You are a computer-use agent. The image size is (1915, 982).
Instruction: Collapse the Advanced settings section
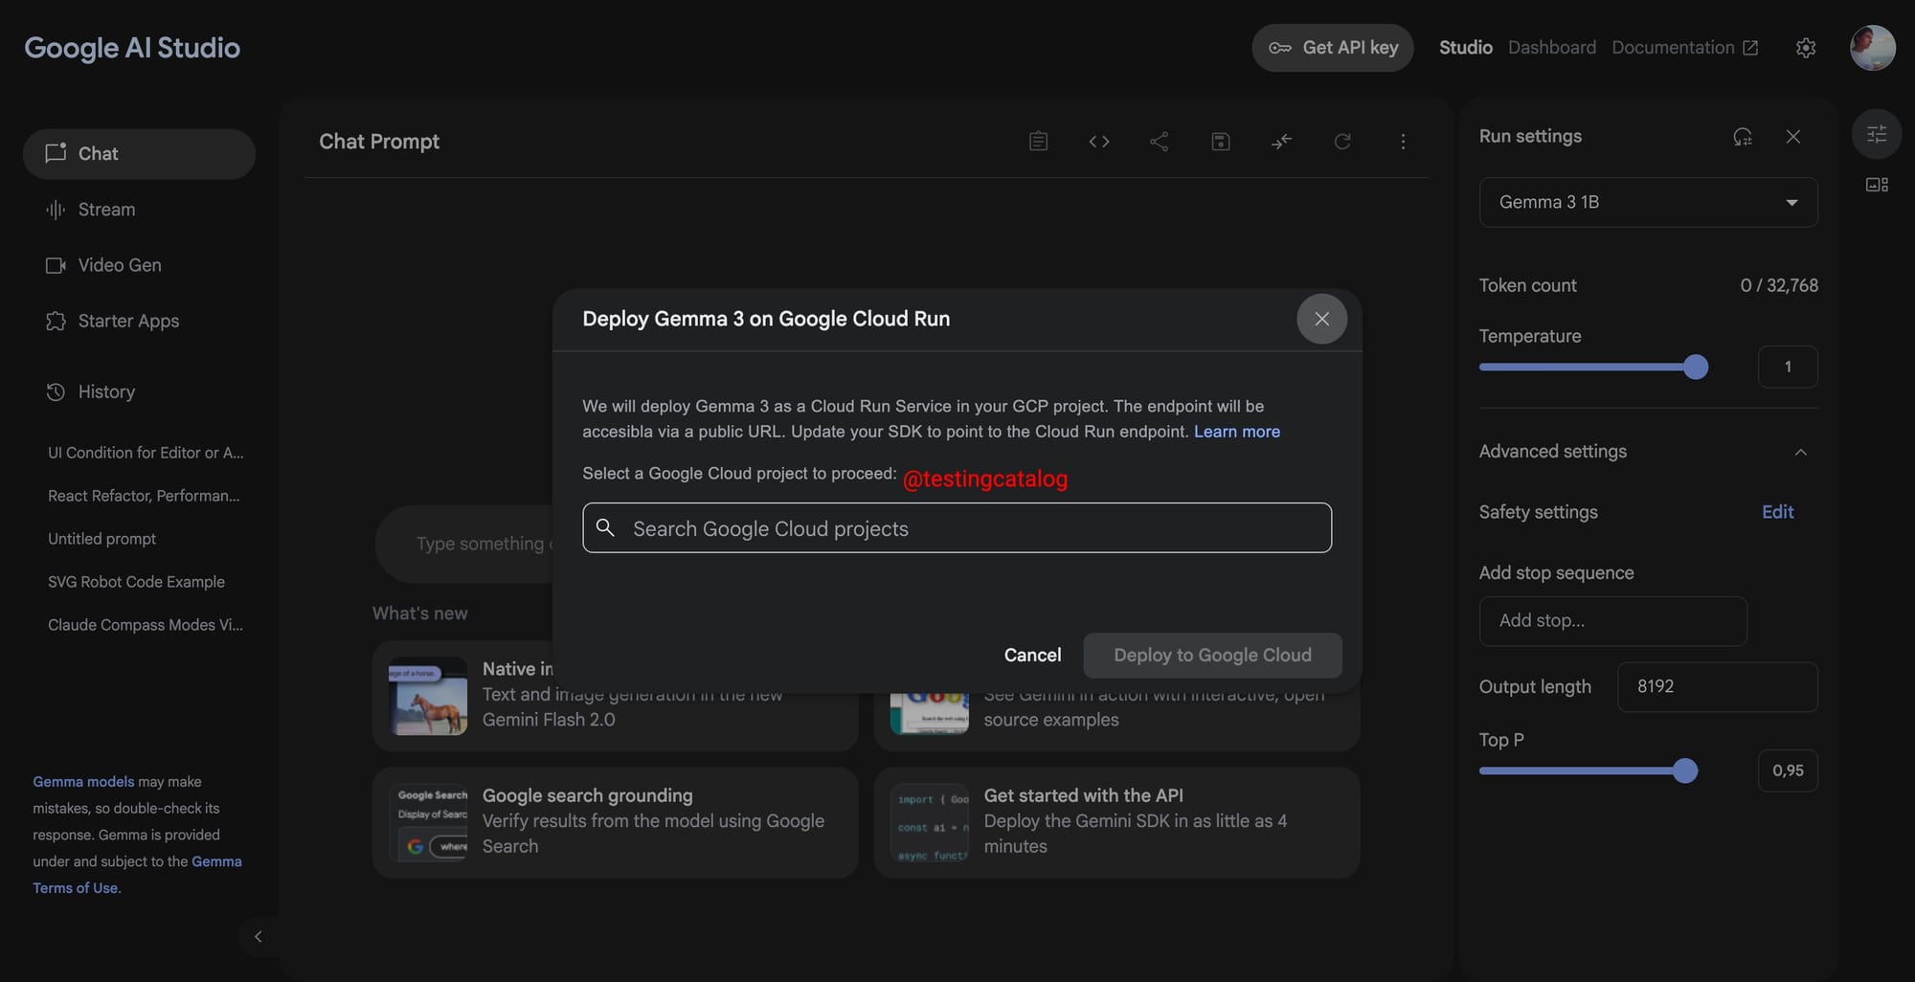pyautogui.click(x=1801, y=452)
